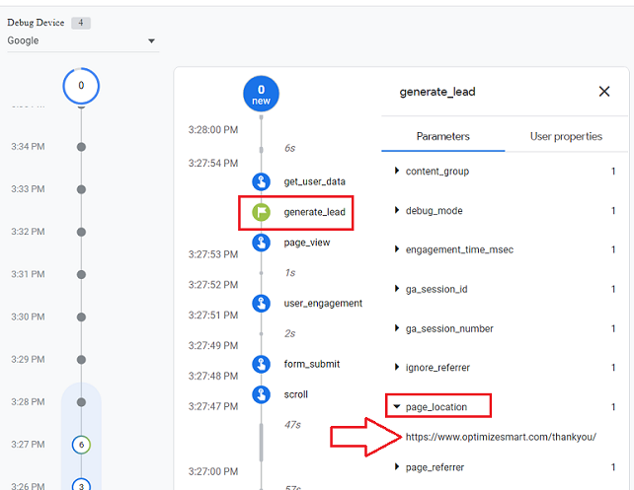Click the user_engagement event label

click(323, 304)
